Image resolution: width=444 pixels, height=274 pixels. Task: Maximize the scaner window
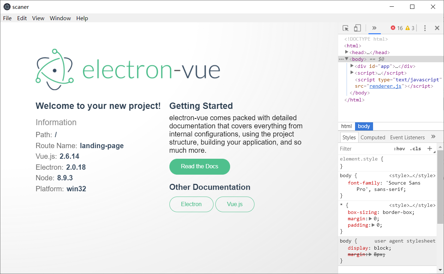click(x=412, y=7)
